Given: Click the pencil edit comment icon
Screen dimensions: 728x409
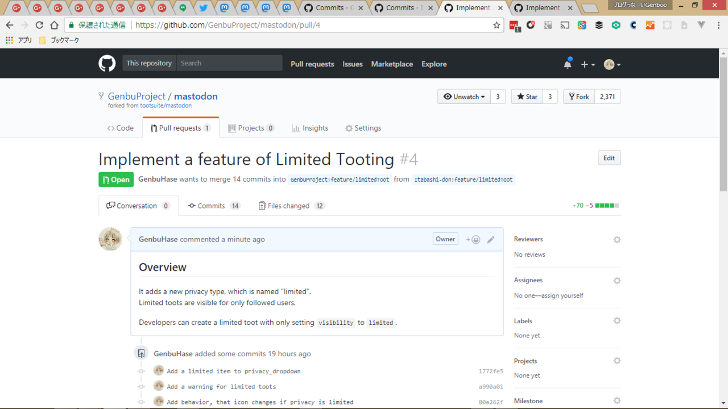Looking at the screenshot, I should [491, 240].
